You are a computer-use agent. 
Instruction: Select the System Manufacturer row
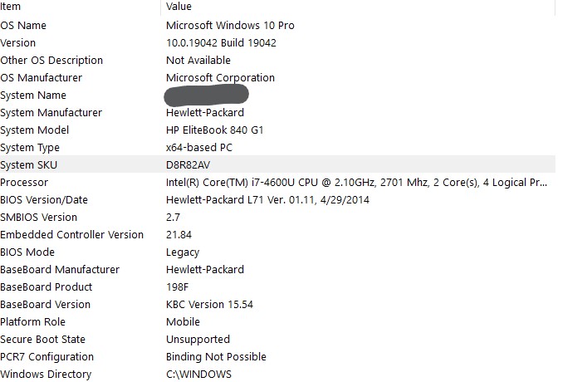coord(277,113)
